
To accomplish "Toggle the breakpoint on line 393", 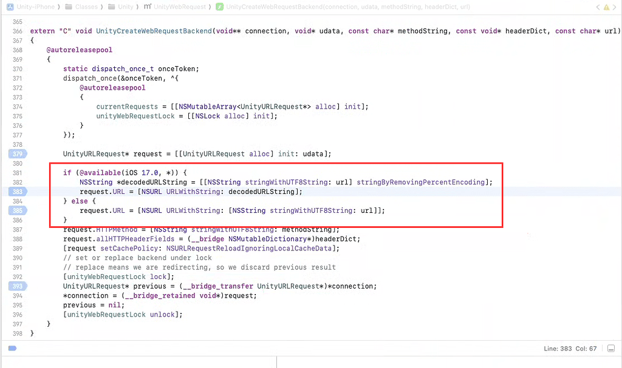I will pos(16,286).
